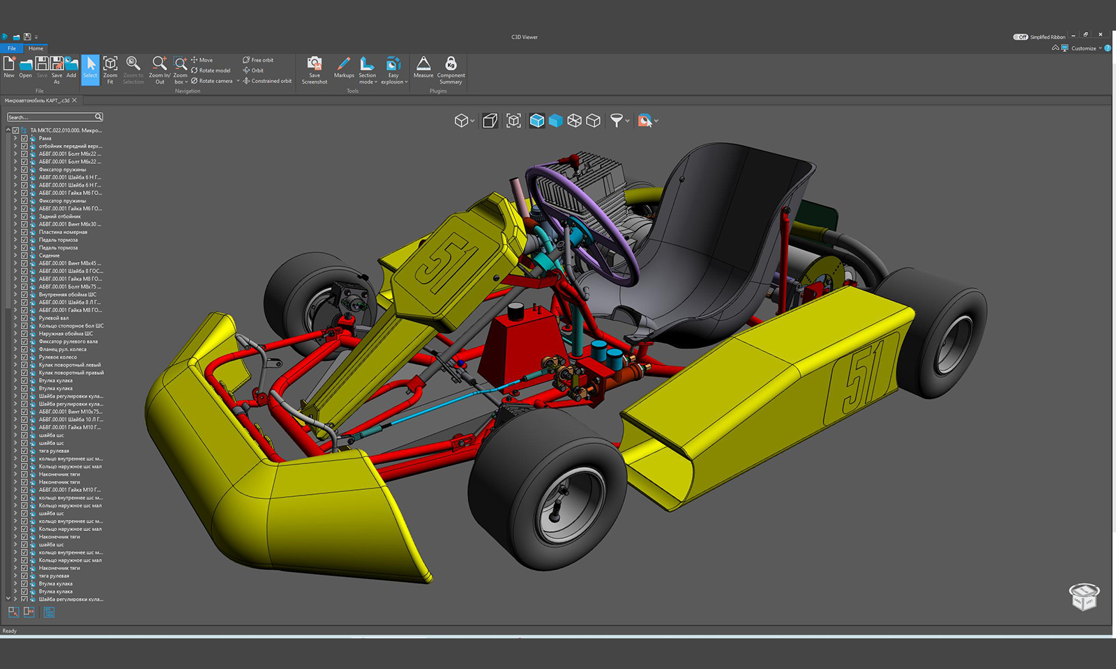The width and height of the screenshot is (1116, 669).
Task: Open the Markups pencil tool
Action: tap(344, 67)
